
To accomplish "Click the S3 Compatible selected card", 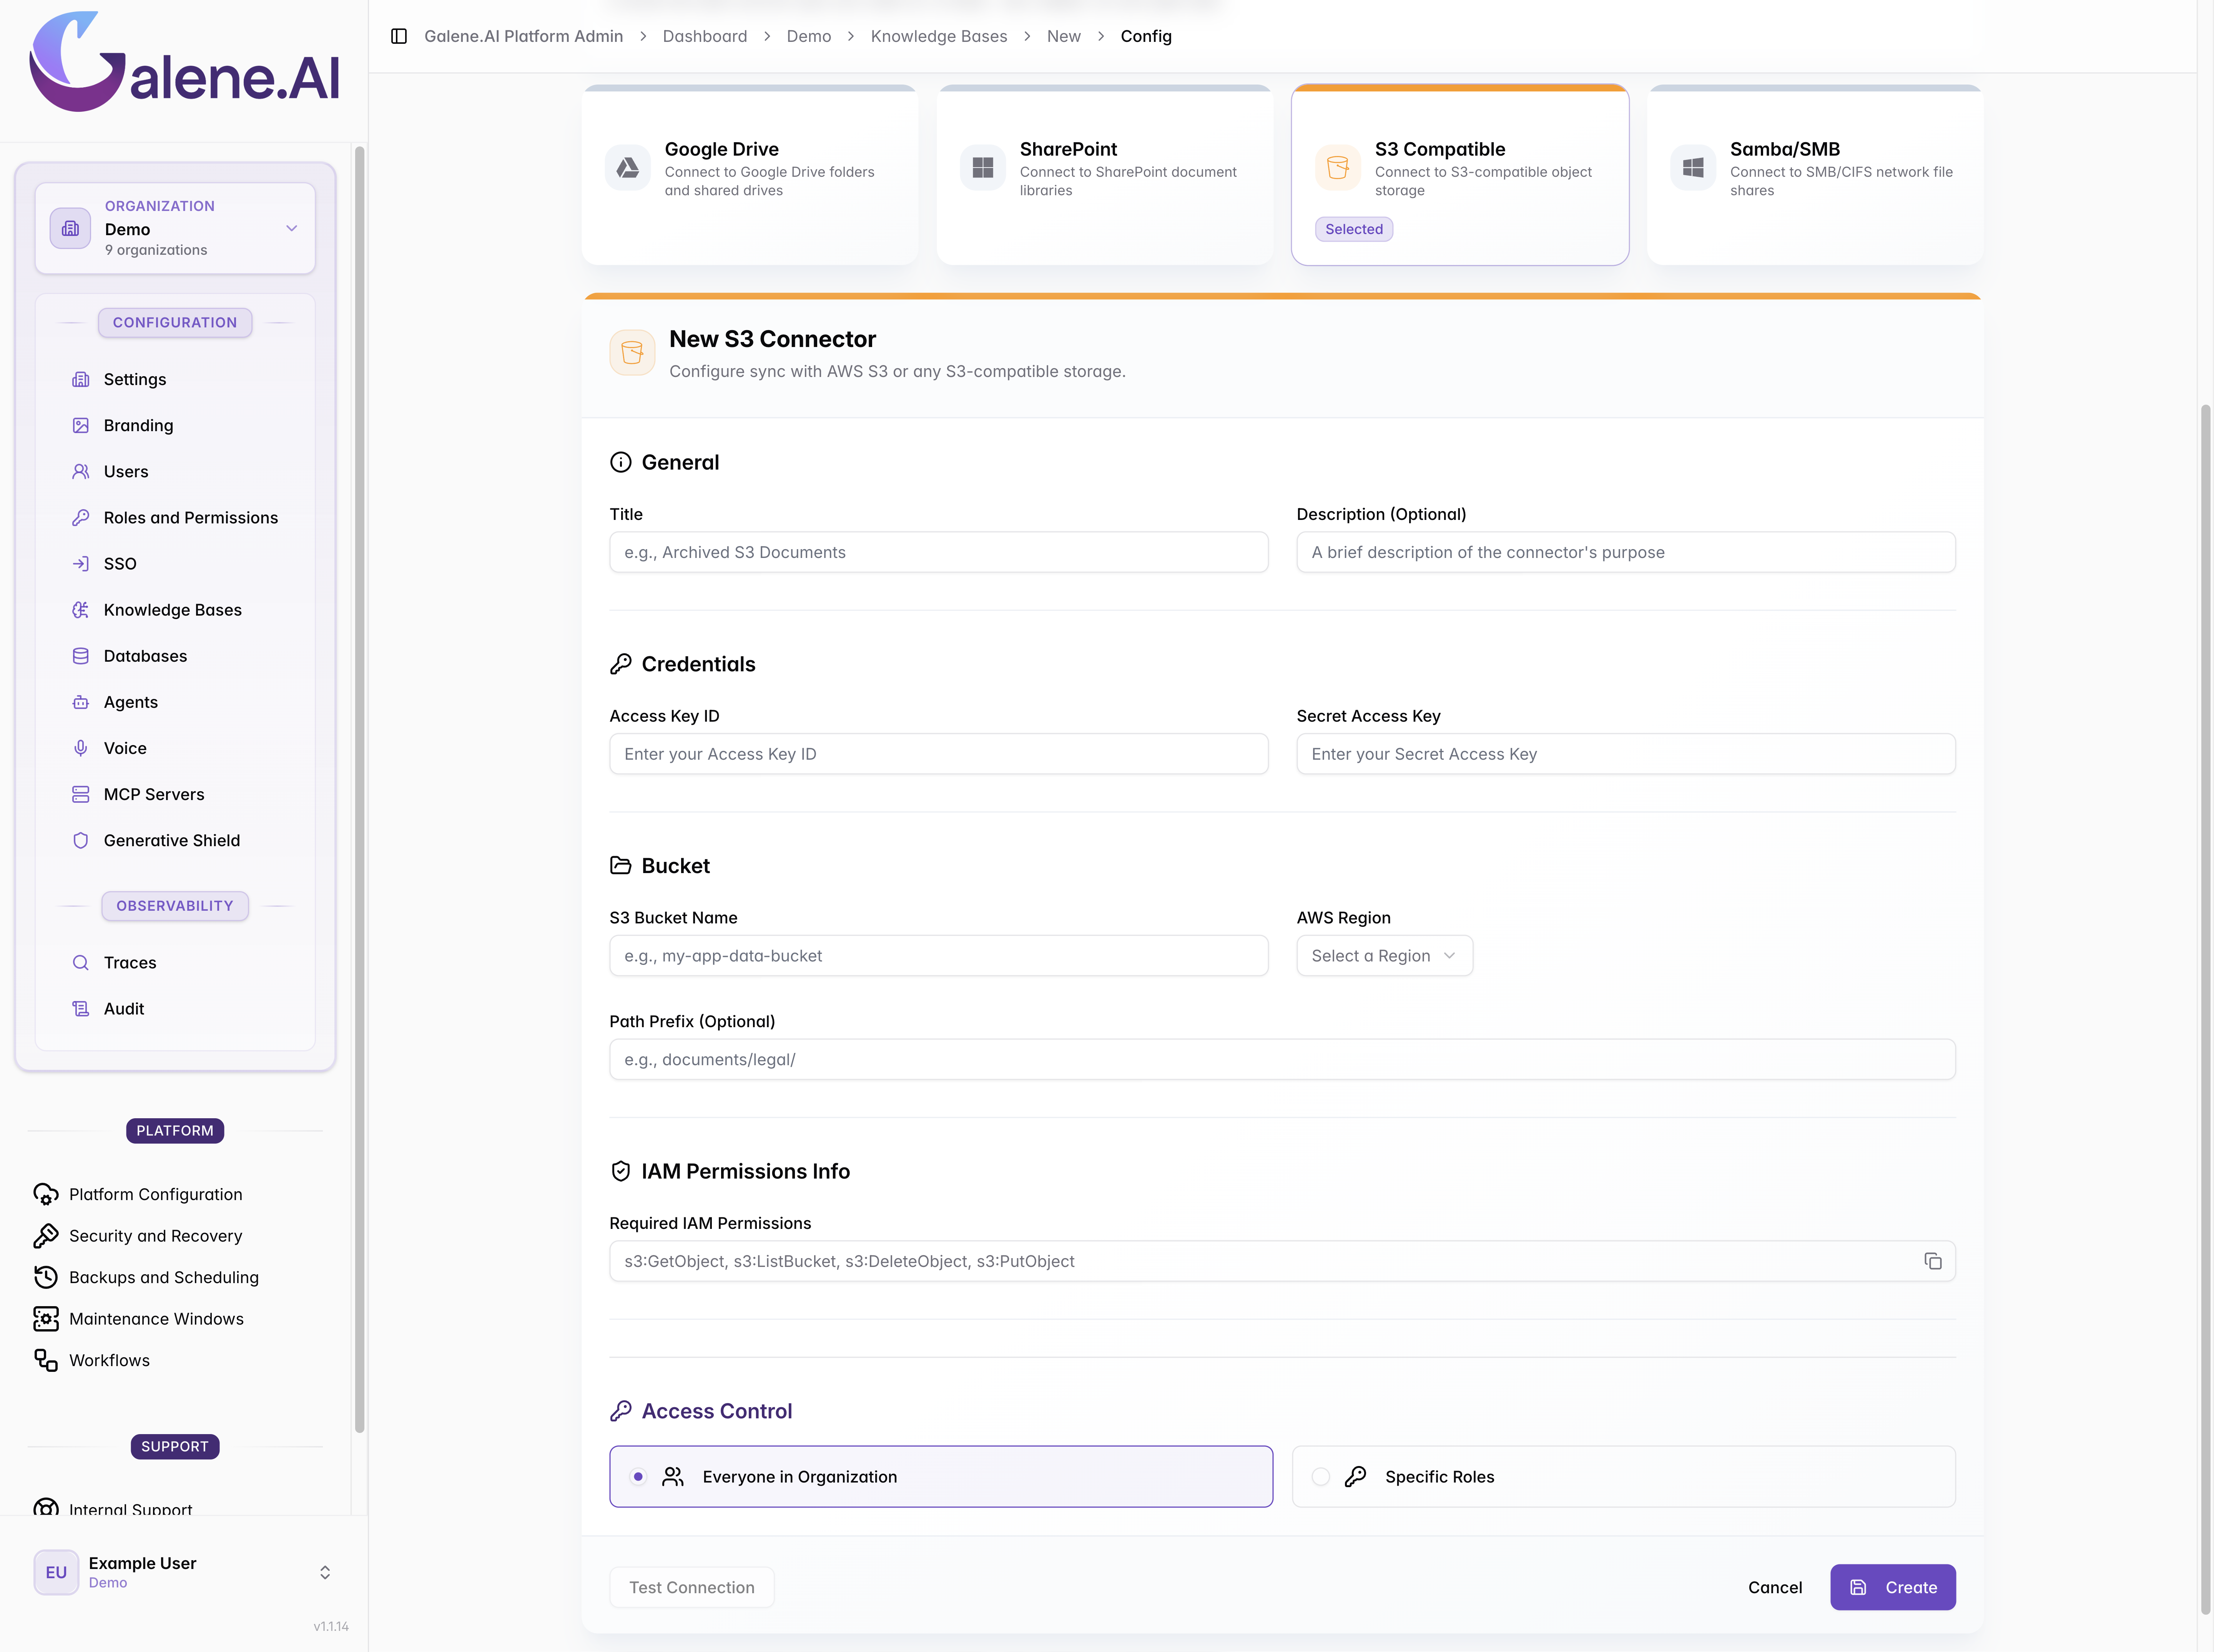I will (x=1460, y=175).
